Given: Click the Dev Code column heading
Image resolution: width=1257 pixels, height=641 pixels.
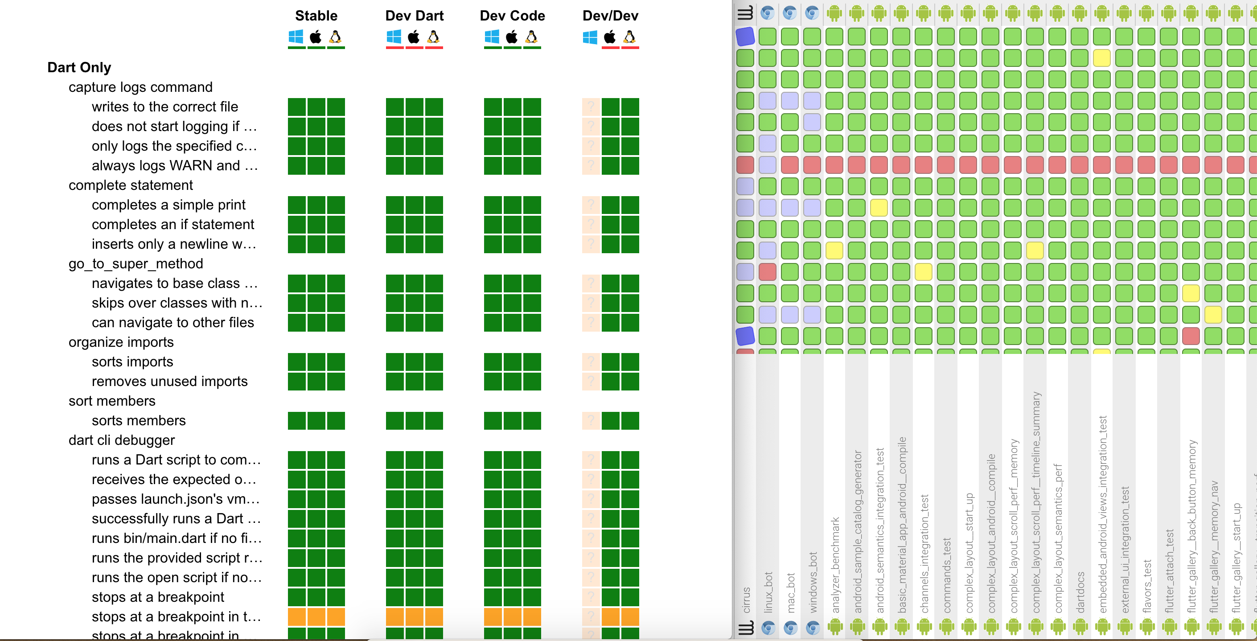Looking at the screenshot, I should pyautogui.click(x=512, y=16).
